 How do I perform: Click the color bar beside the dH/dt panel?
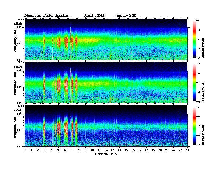(x=194, y=39)
